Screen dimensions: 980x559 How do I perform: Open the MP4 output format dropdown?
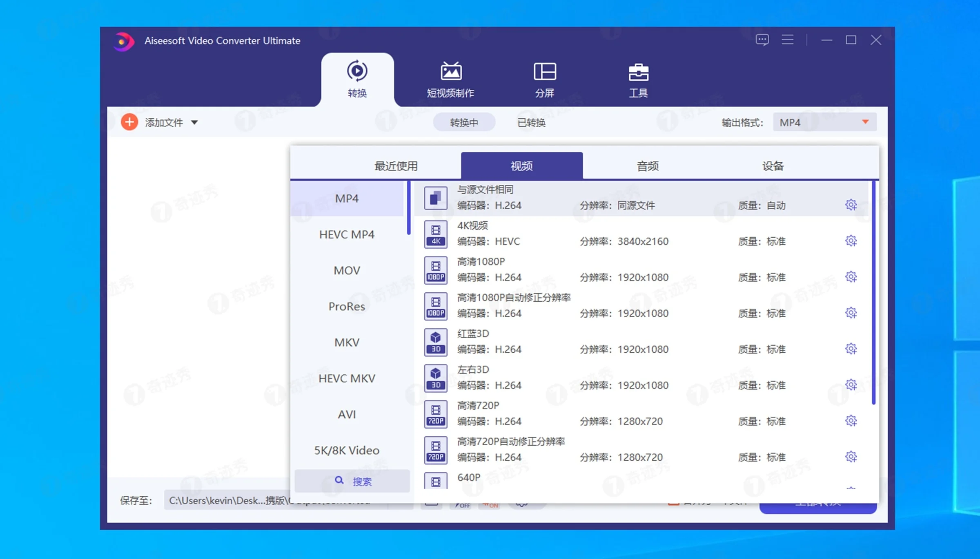(x=824, y=122)
